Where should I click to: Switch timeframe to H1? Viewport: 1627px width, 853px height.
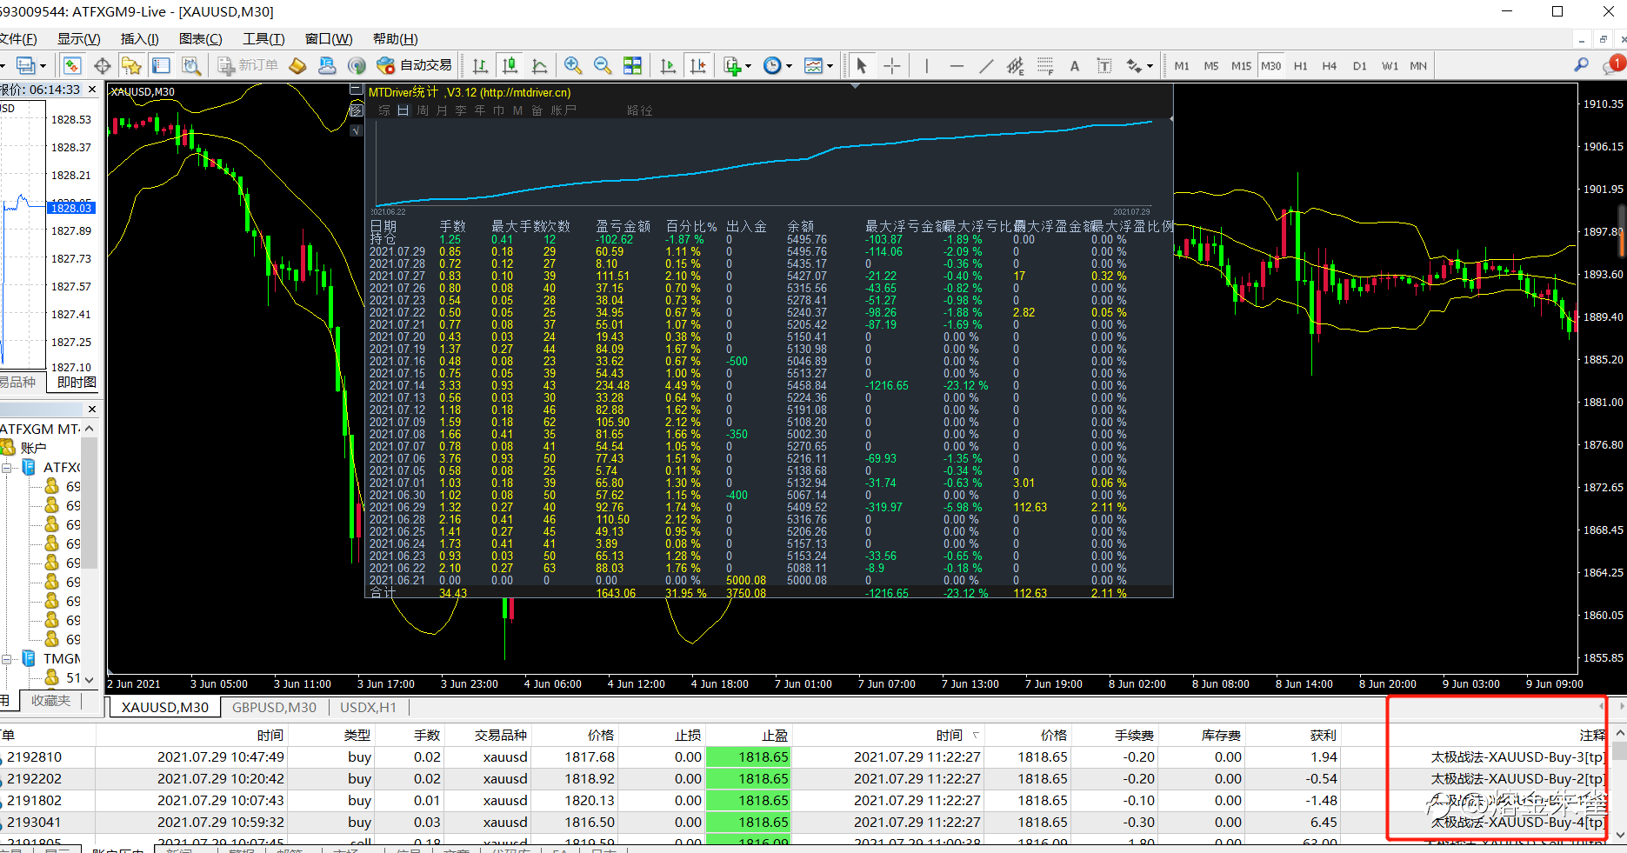[x=1301, y=66]
